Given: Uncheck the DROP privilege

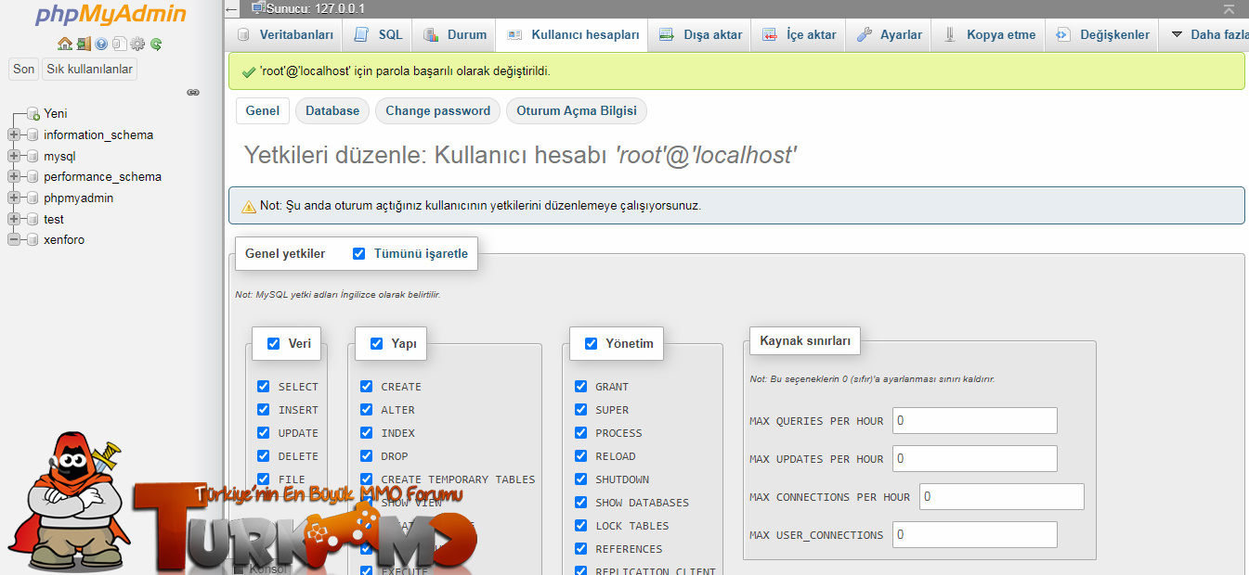Looking at the screenshot, I should coord(366,456).
